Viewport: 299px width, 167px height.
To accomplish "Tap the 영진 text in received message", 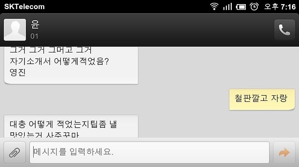I will [17, 72].
